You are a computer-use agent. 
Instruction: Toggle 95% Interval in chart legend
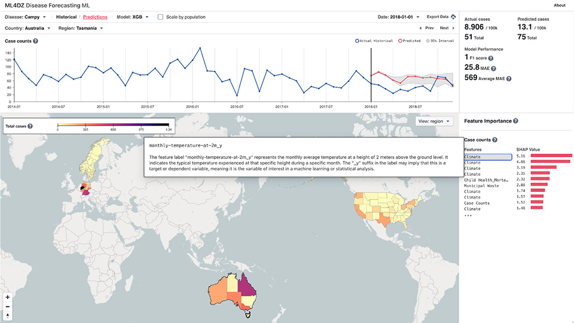439,41
